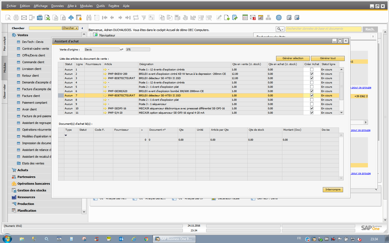This screenshot has width=389, height=243.
Task: Click the Send Email envelope icon
Action: pos(24,18)
